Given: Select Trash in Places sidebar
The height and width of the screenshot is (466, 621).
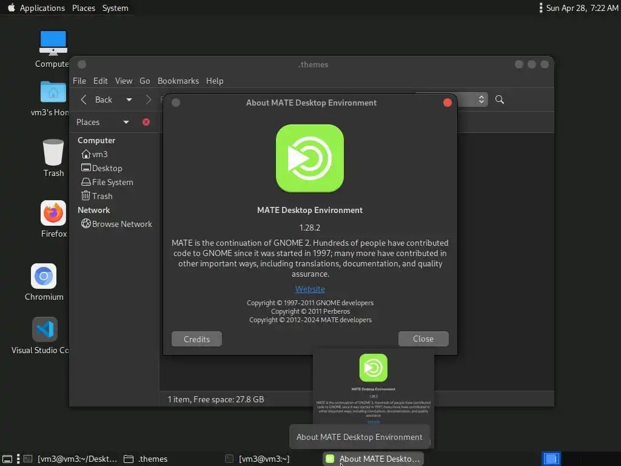Looking at the screenshot, I should [96, 196].
